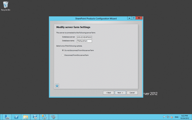Click SharePoint Products Configuration Wizard title bar
Viewport: 192px width, 120px height.
pos(96,19)
